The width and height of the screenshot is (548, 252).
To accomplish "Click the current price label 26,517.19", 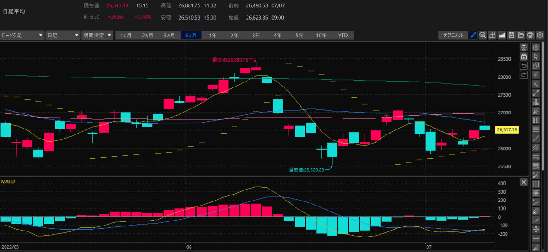I will click(506, 130).
